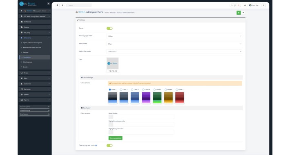Viewport: 290px width, 155px height.
Task: Click the Generate palette button
Action: 116,138
